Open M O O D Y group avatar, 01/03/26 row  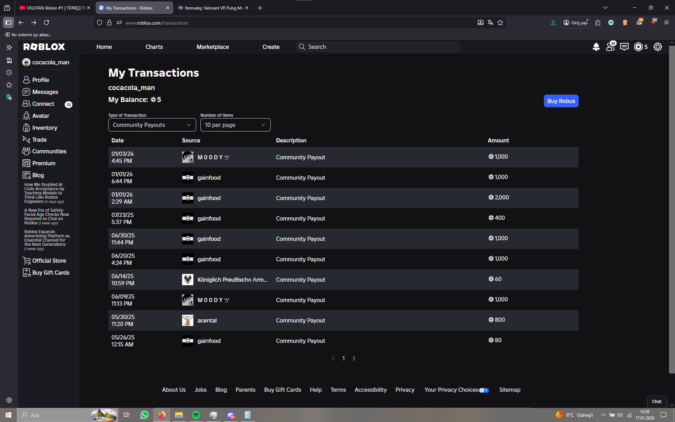click(x=188, y=157)
